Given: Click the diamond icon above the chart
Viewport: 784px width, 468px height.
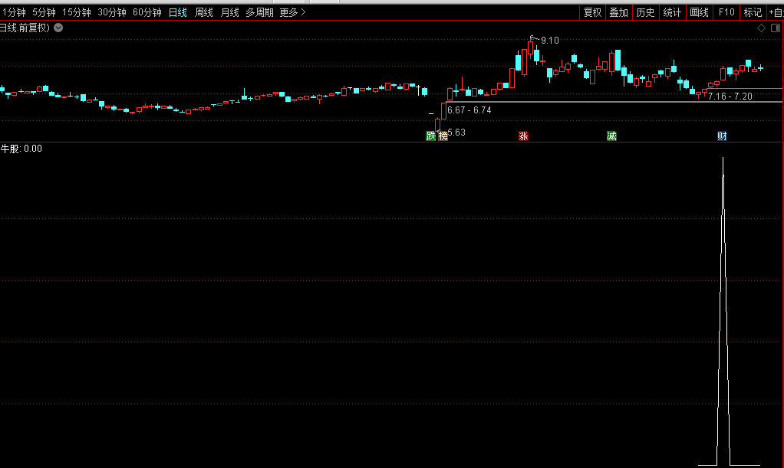Looking at the screenshot, I should [761, 28].
